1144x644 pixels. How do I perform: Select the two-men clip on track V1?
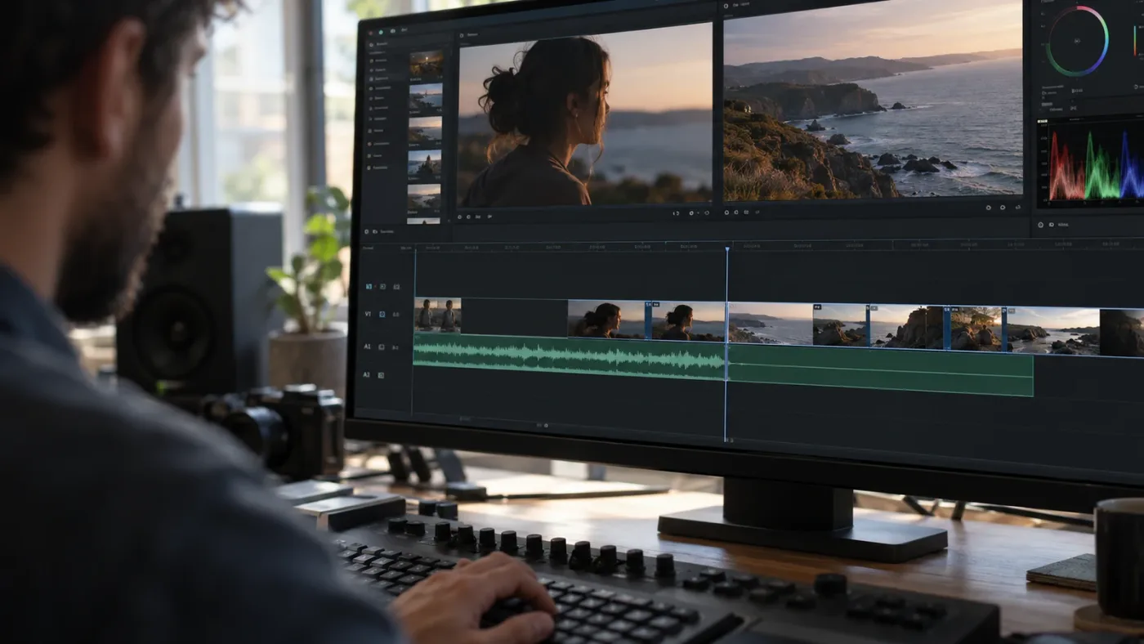pos(437,315)
